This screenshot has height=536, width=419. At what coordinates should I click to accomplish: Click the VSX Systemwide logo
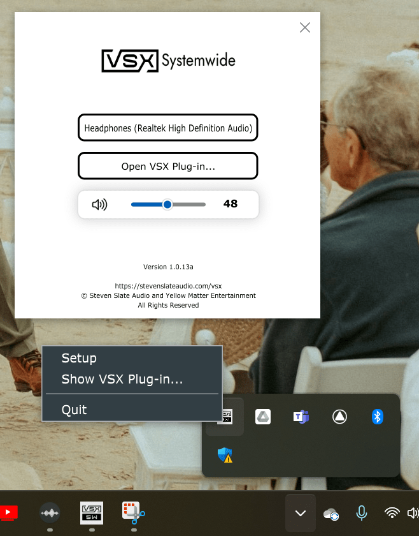click(x=168, y=61)
